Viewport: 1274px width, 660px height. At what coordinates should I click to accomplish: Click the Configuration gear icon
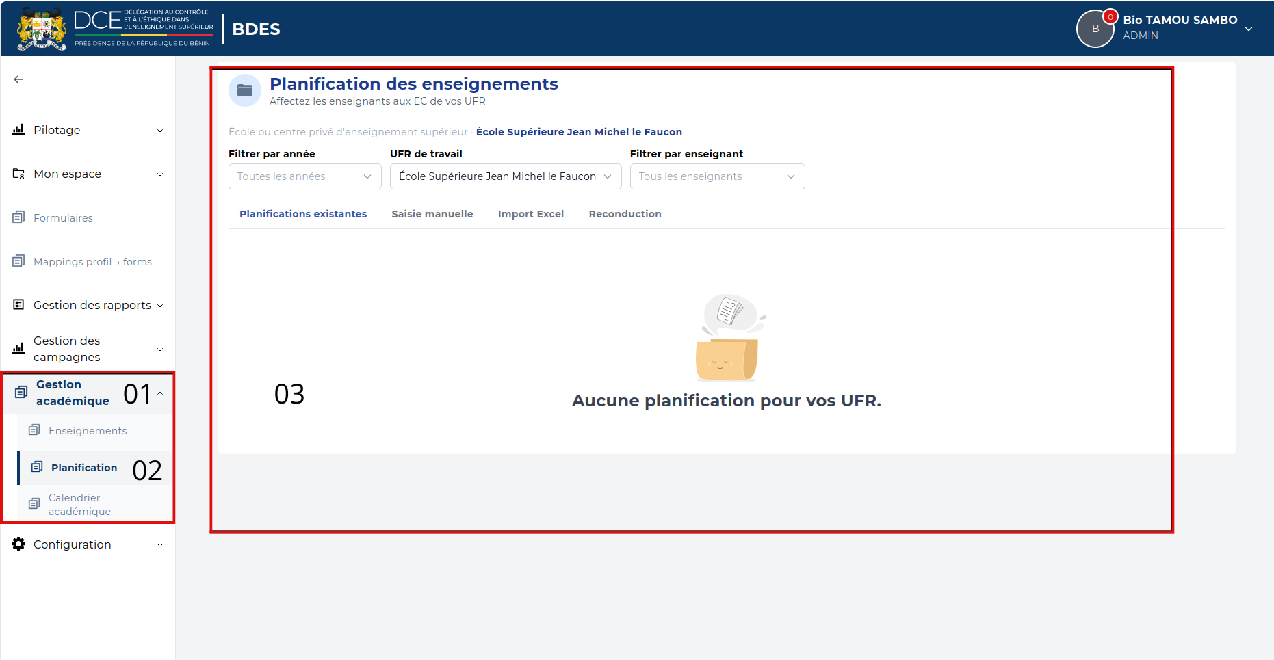[x=18, y=544]
